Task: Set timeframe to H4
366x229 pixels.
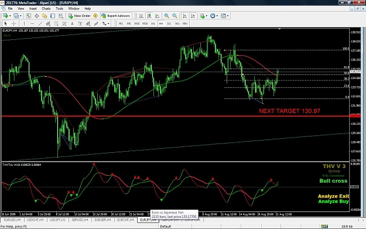Action: click(x=161, y=23)
